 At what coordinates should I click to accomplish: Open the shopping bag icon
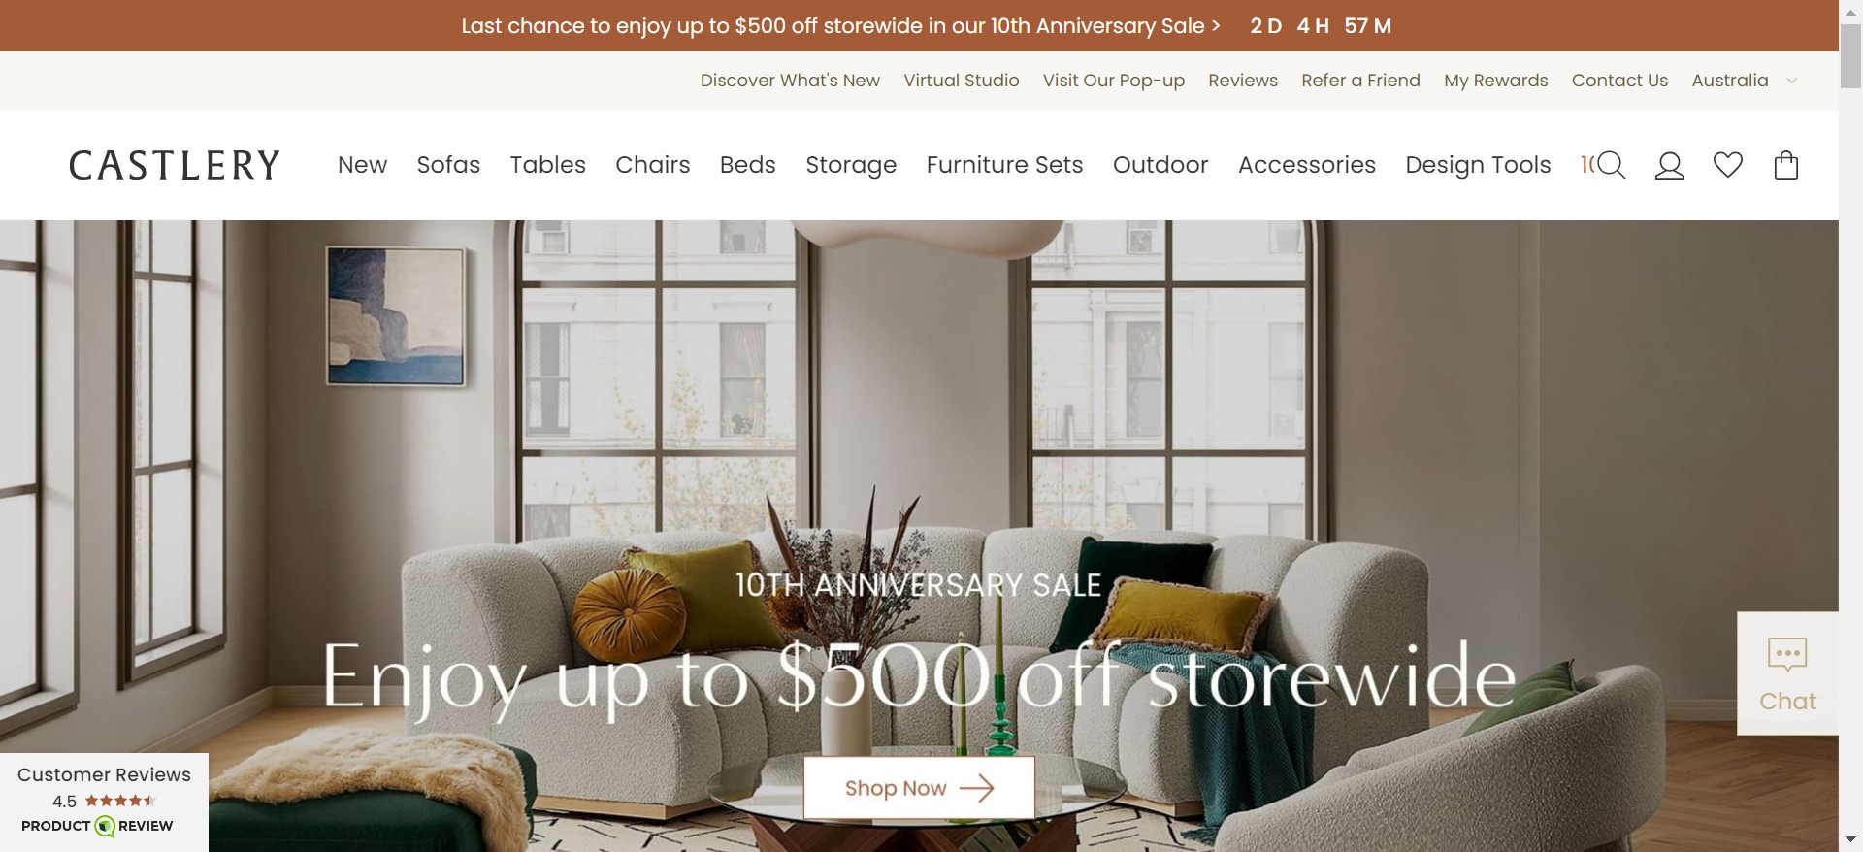click(1786, 165)
